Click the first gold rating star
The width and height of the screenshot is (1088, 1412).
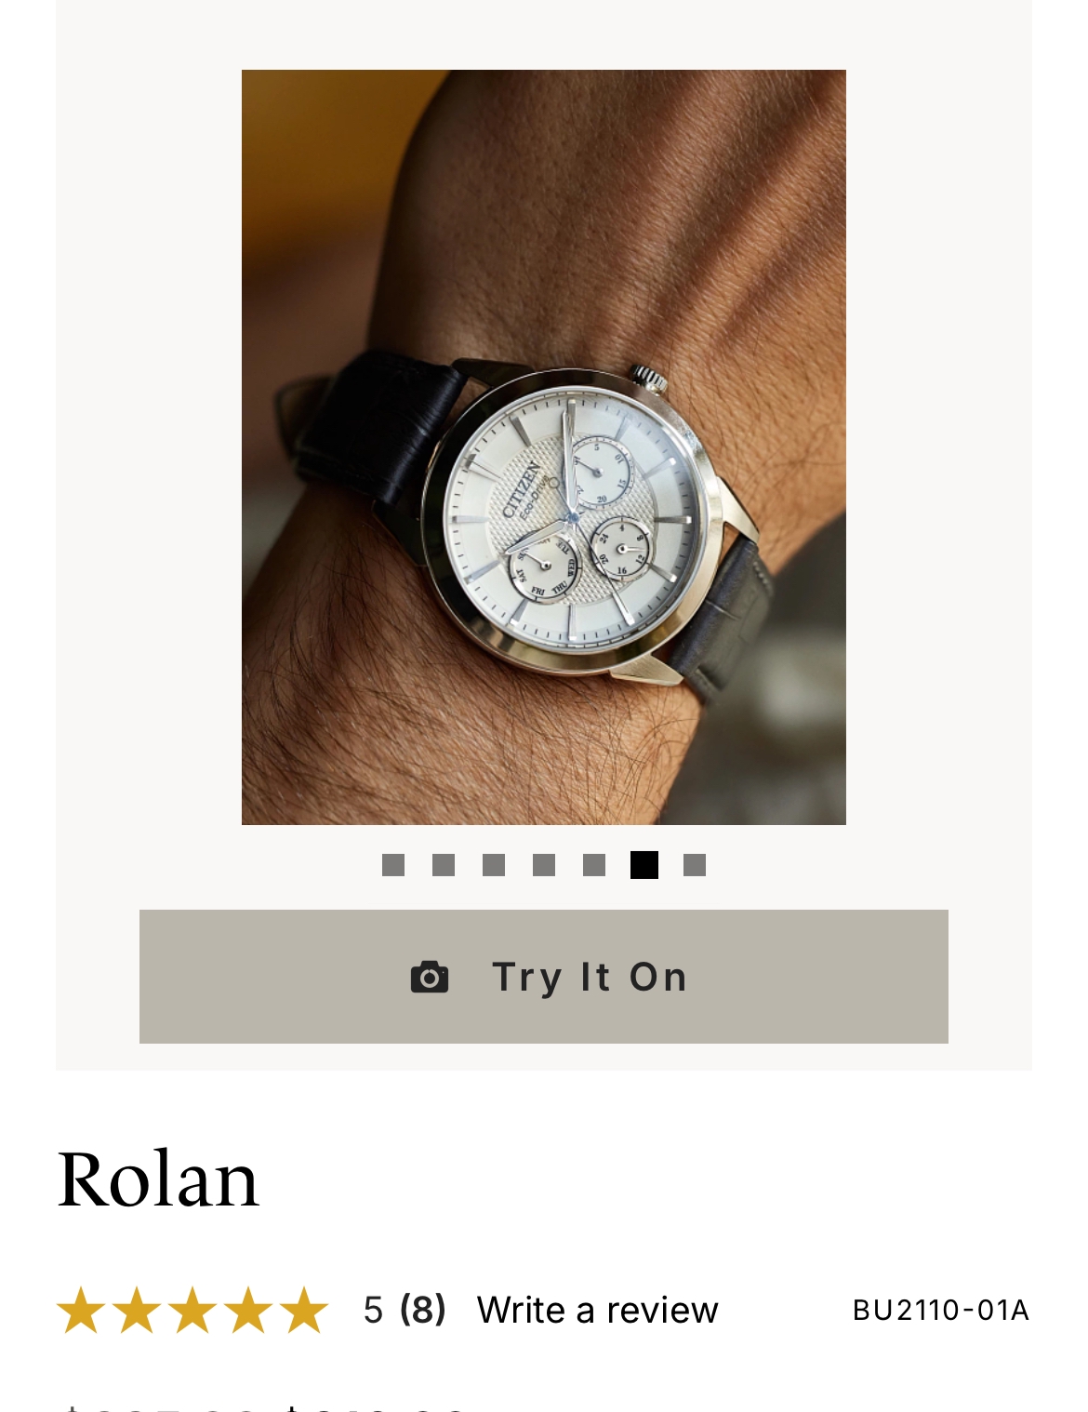(x=81, y=1310)
